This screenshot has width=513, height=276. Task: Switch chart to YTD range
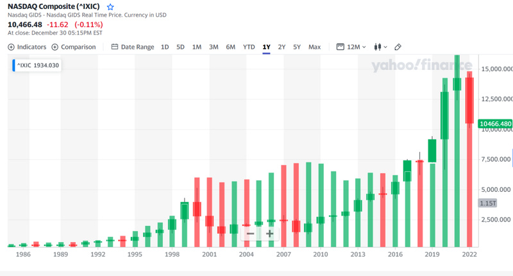pos(249,47)
